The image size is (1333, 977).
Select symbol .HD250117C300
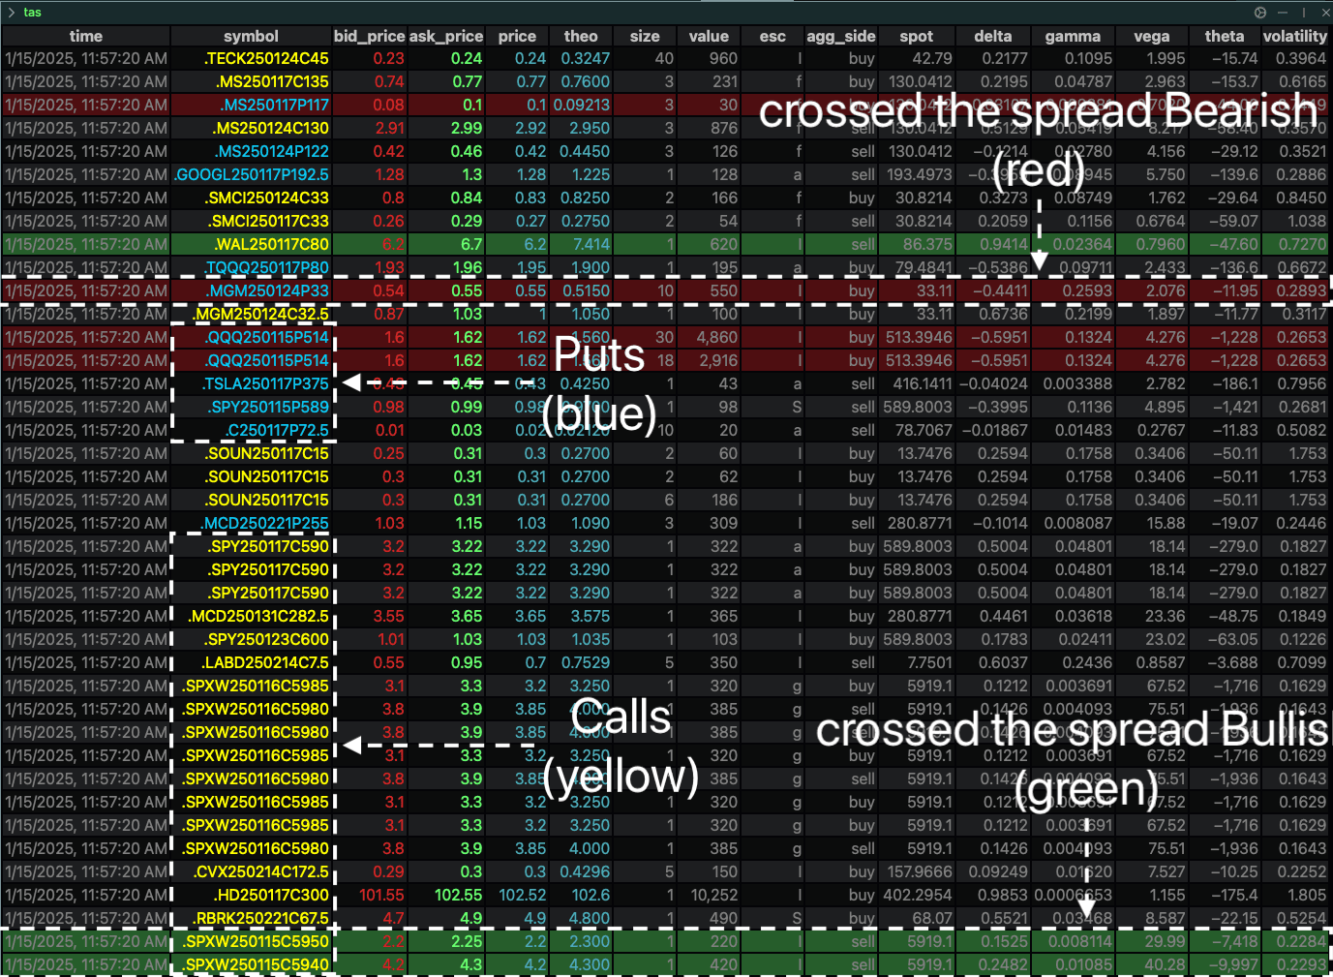[271, 895]
